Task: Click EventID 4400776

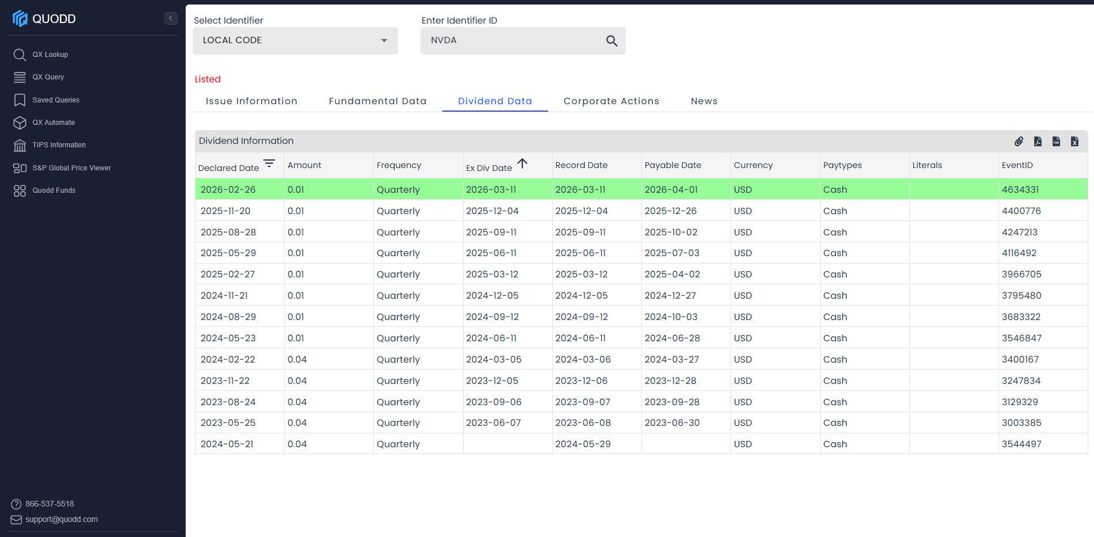Action: (1021, 211)
